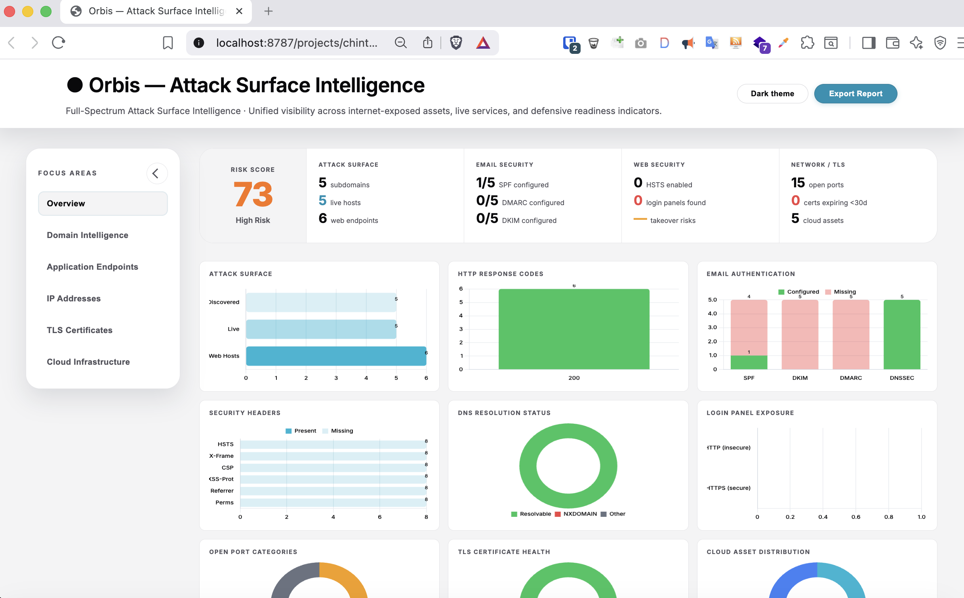Toggle Configured series in Email Authentication legend

(798, 292)
